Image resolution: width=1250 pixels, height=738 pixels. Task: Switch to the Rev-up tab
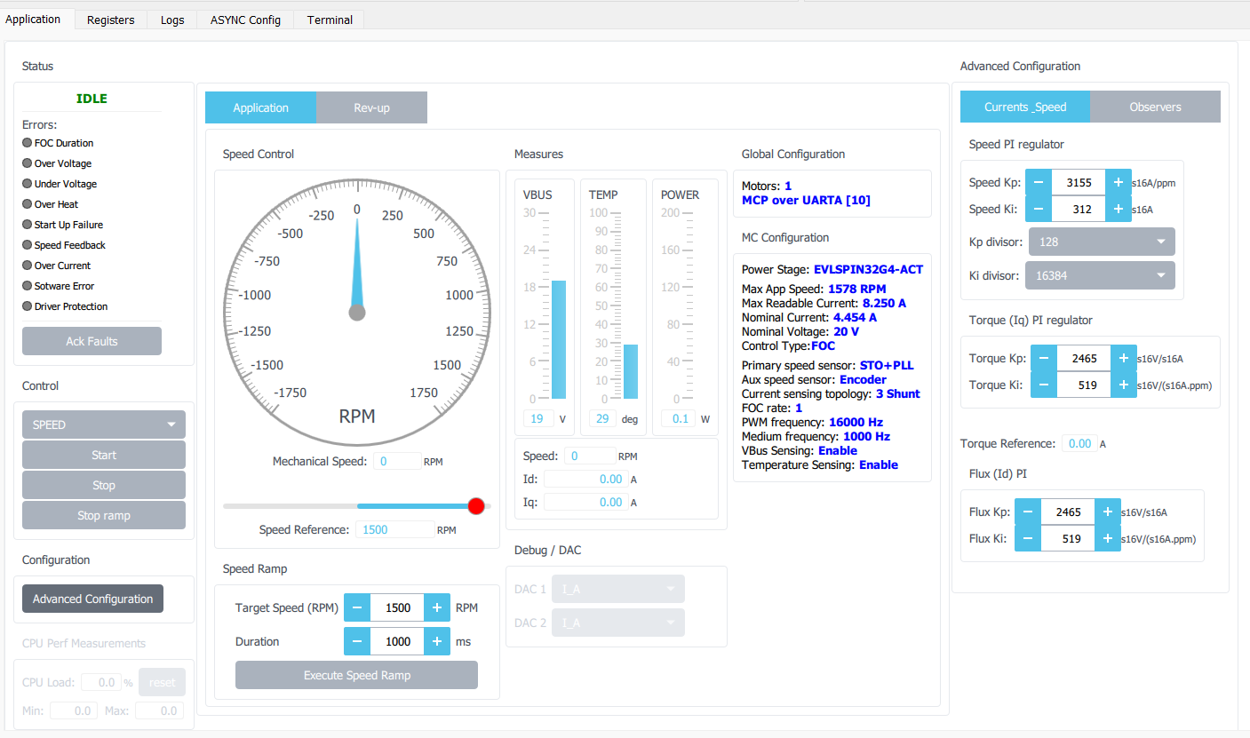371,107
